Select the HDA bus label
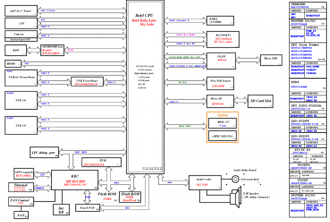Screen dimensions: 330x222 (170, 182)
